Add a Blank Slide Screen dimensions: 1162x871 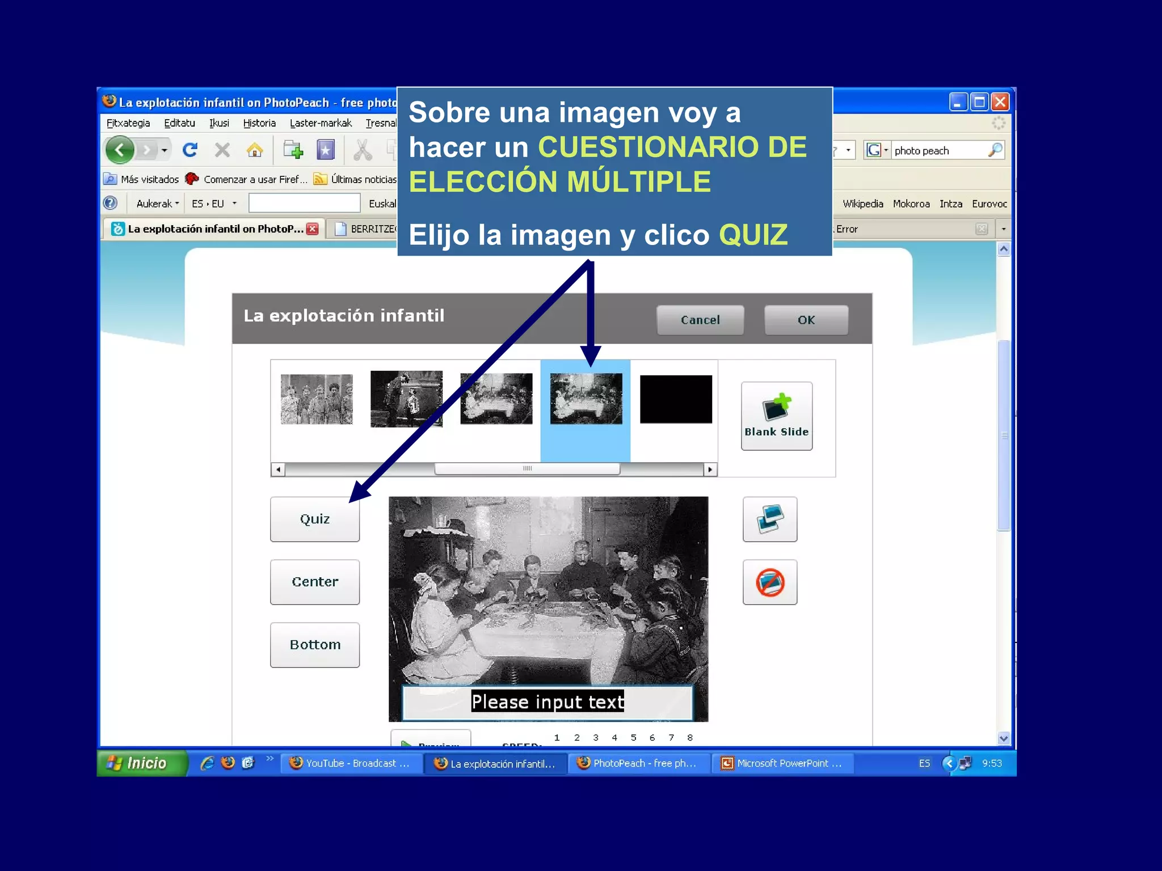pyautogui.click(x=777, y=416)
